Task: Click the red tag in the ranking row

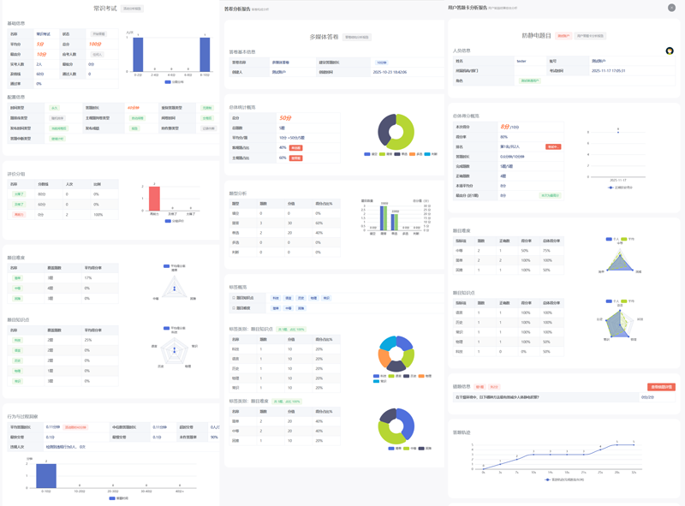Action: point(553,146)
